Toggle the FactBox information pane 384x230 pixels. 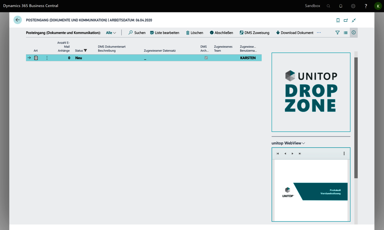[x=354, y=33]
